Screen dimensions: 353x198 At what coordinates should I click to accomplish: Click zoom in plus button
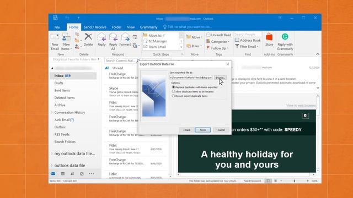click(x=308, y=181)
